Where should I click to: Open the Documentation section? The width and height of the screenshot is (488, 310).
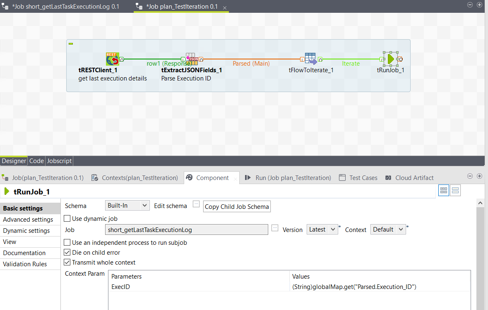pos(30,253)
